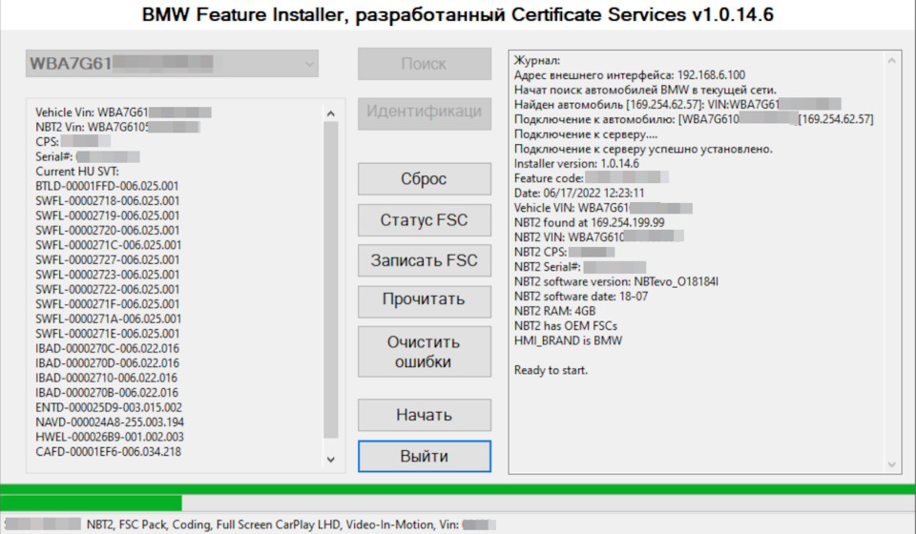Select the line SWFL-0000271F-006.025.001

pos(108,304)
